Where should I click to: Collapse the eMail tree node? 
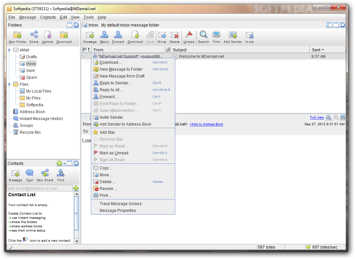[9, 50]
